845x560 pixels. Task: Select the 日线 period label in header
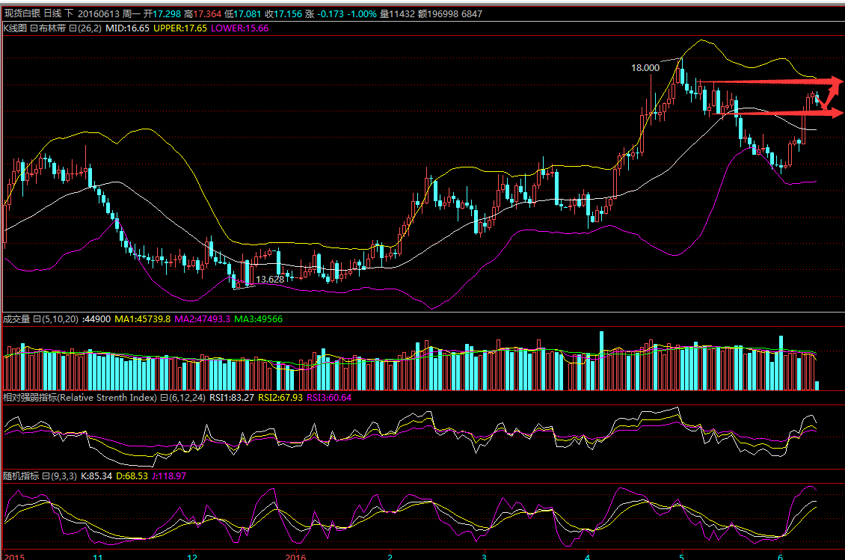53,14
